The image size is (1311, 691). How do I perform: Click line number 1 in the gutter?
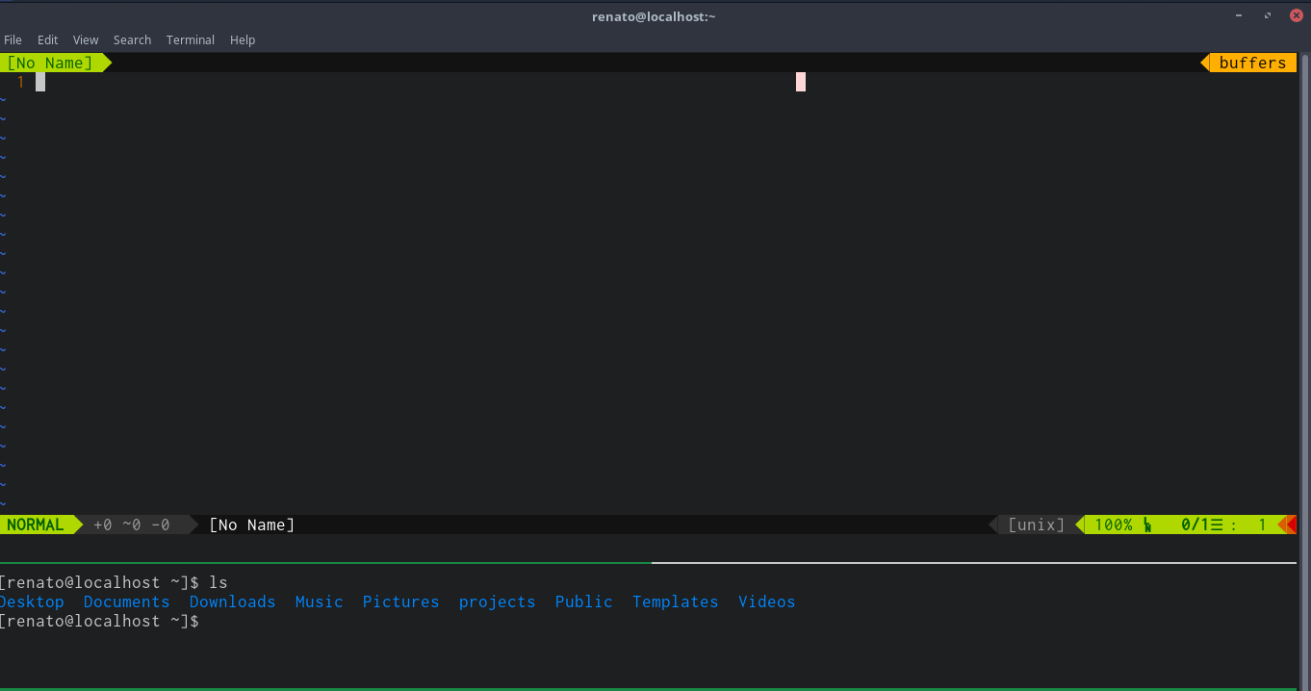pos(20,82)
